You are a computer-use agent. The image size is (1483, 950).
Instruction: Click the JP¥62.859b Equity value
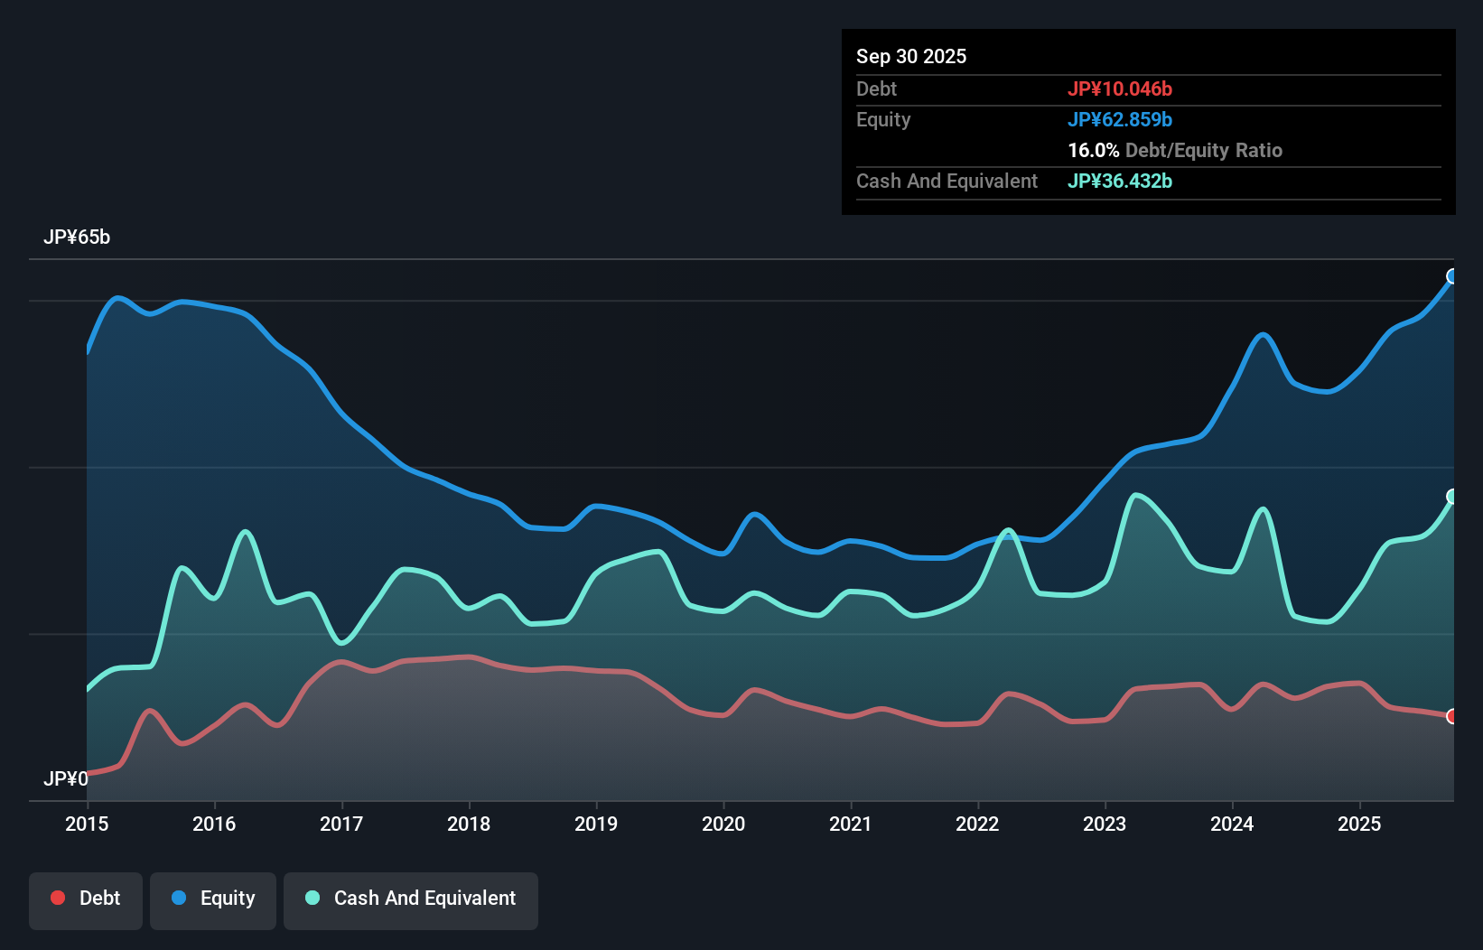pos(1121,119)
